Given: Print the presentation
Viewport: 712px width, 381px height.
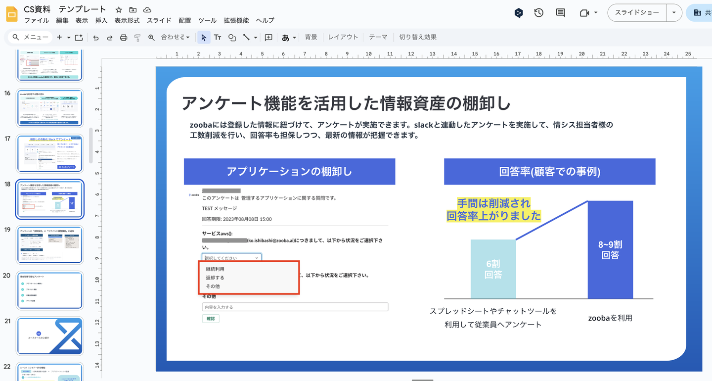Looking at the screenshot, I should (124, 37).
